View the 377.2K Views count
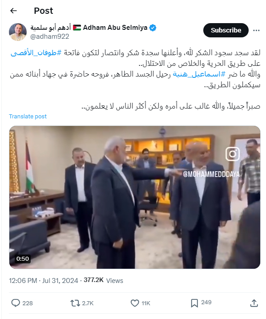This screenshot has height=319, width=266. [103, 280]
